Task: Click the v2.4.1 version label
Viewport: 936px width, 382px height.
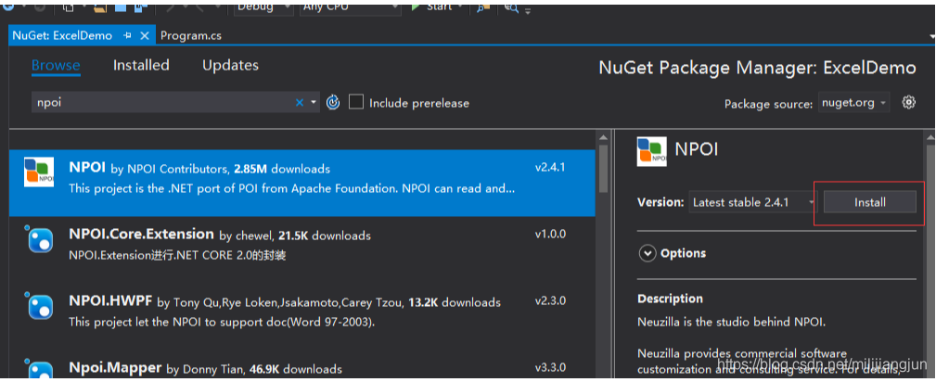Action: [x=550, y=168]
